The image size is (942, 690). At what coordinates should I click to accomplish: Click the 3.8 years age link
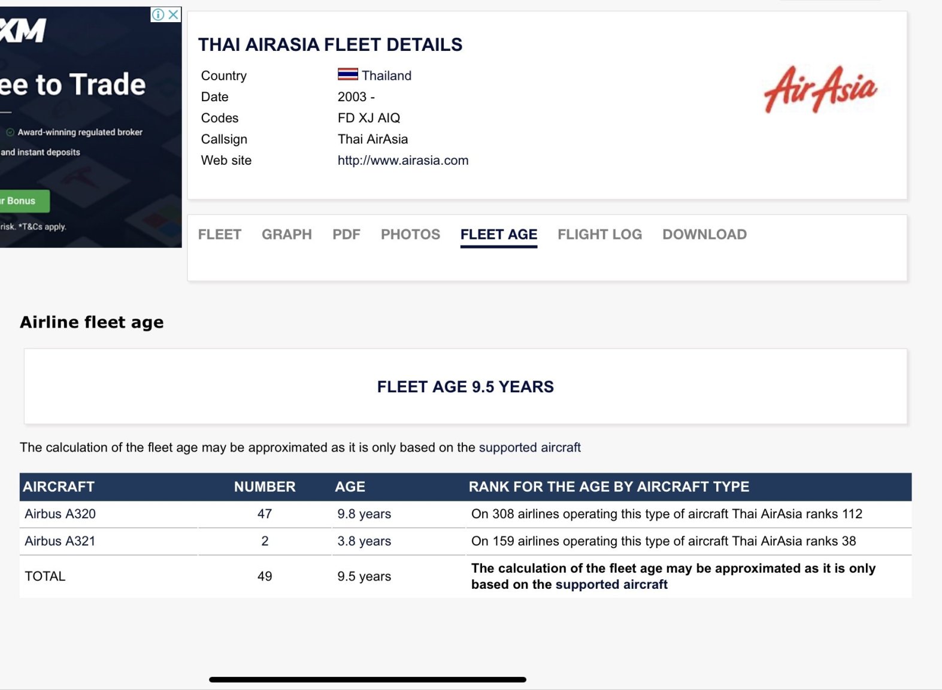(364, 541)
